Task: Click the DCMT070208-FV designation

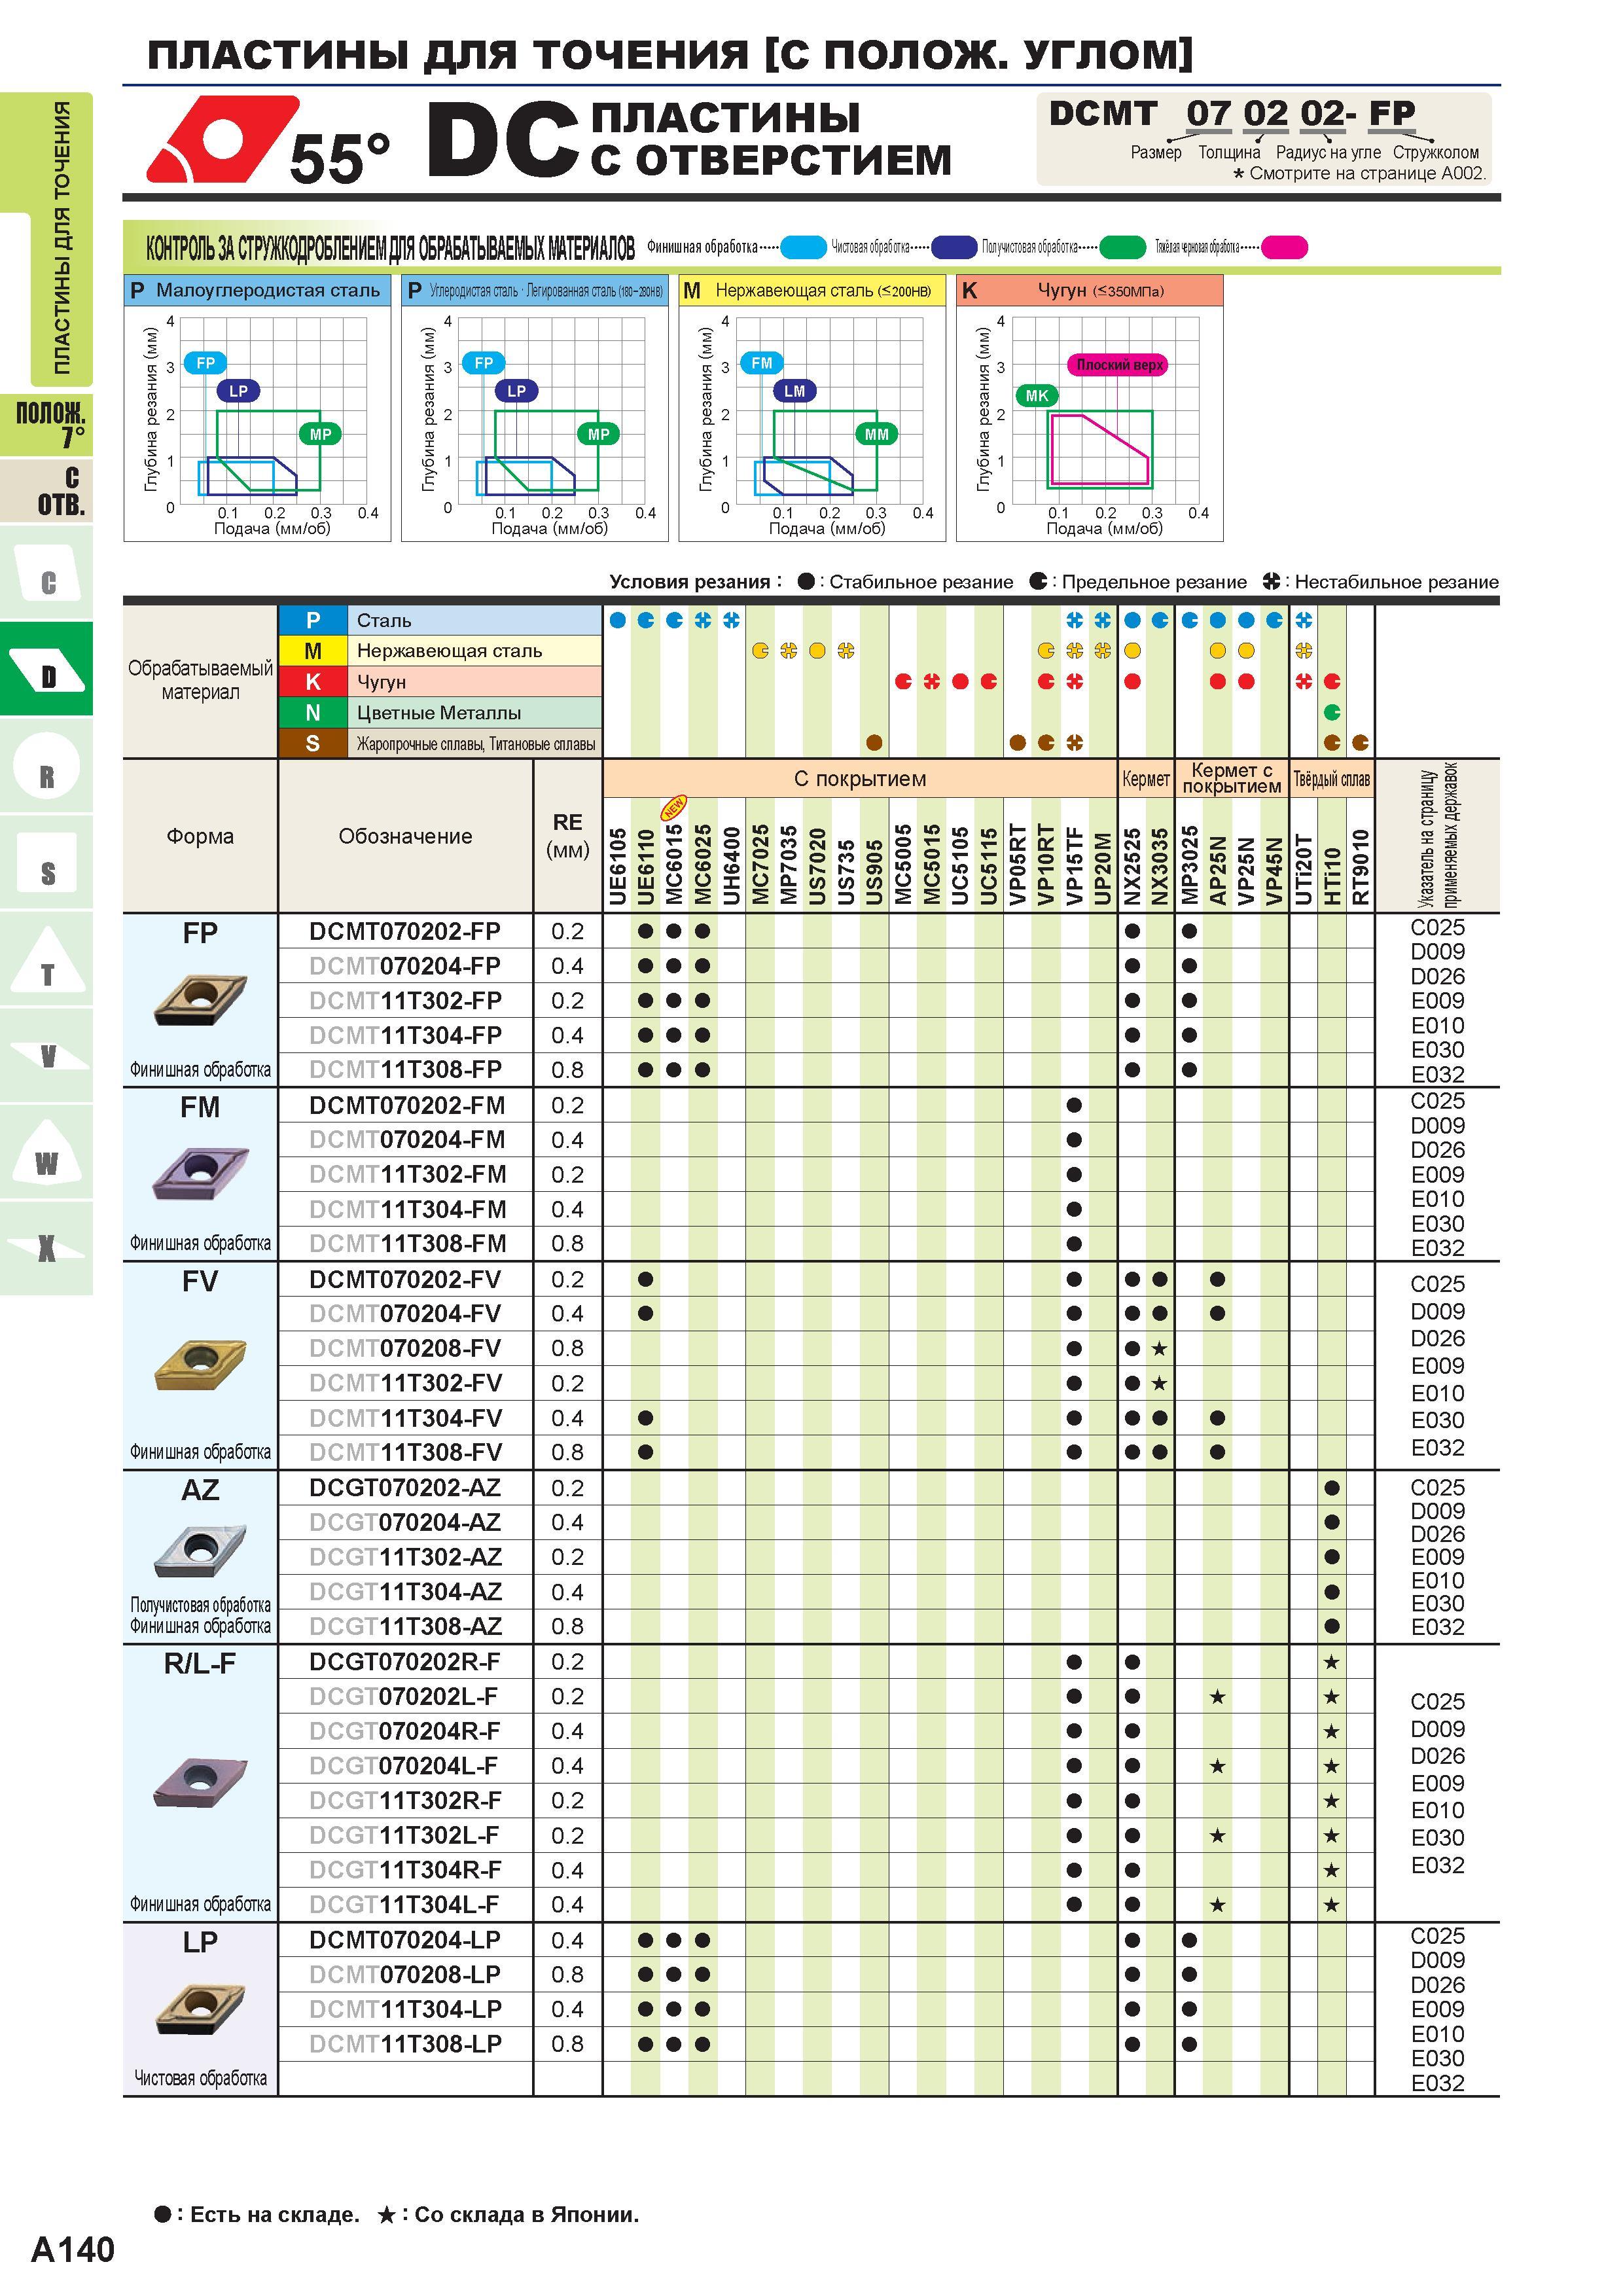Action: (405, 1348)
